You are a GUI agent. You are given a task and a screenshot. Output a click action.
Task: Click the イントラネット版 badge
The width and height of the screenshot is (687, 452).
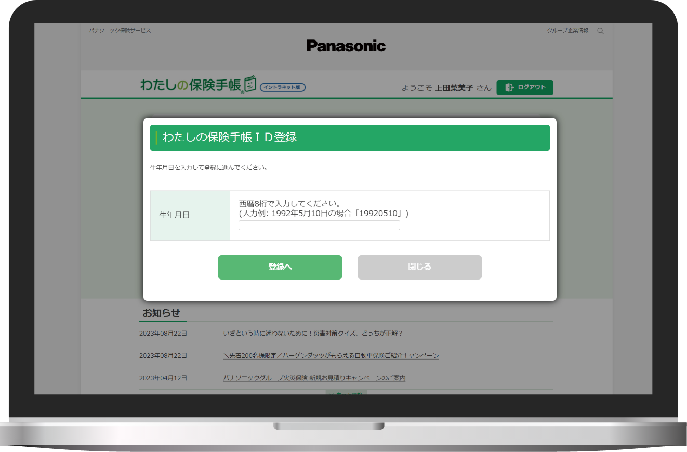point(283,87)
